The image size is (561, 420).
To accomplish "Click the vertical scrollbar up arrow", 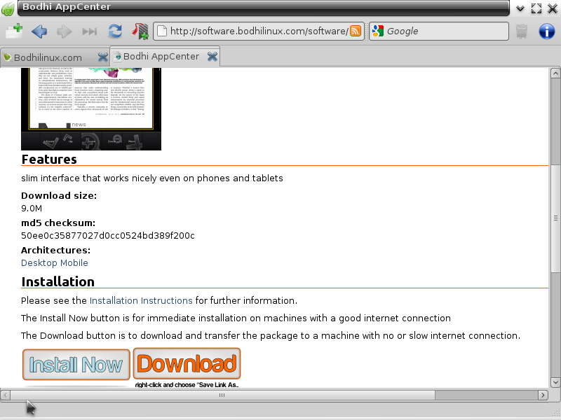I will [555, 73].
